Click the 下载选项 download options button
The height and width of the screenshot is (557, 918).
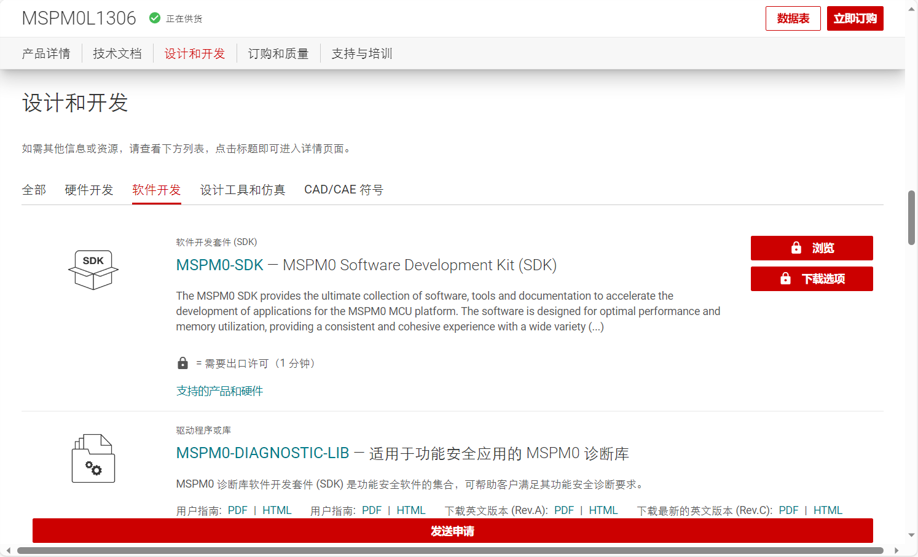[812, 279]
